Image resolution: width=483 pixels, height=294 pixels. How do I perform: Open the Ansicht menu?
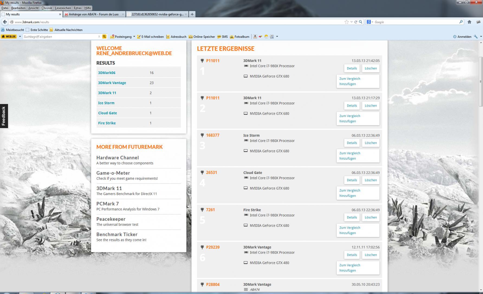click(x=33, y=8)
